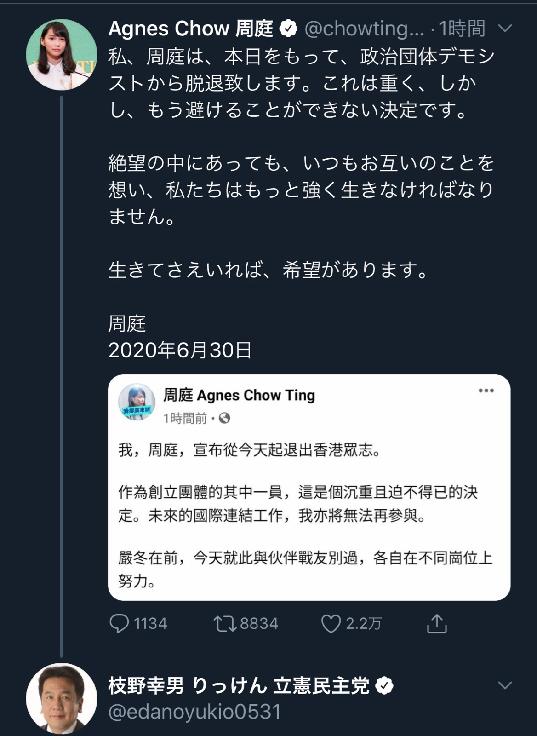Tap the share/upload icon under the tweet

(437, 624)
